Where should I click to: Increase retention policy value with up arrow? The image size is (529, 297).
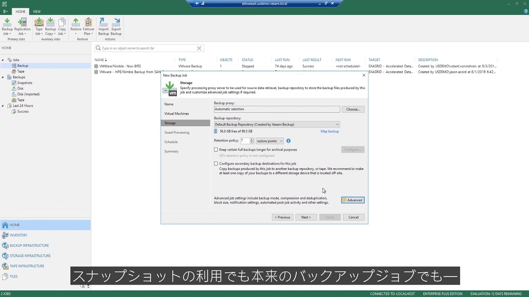252,139
